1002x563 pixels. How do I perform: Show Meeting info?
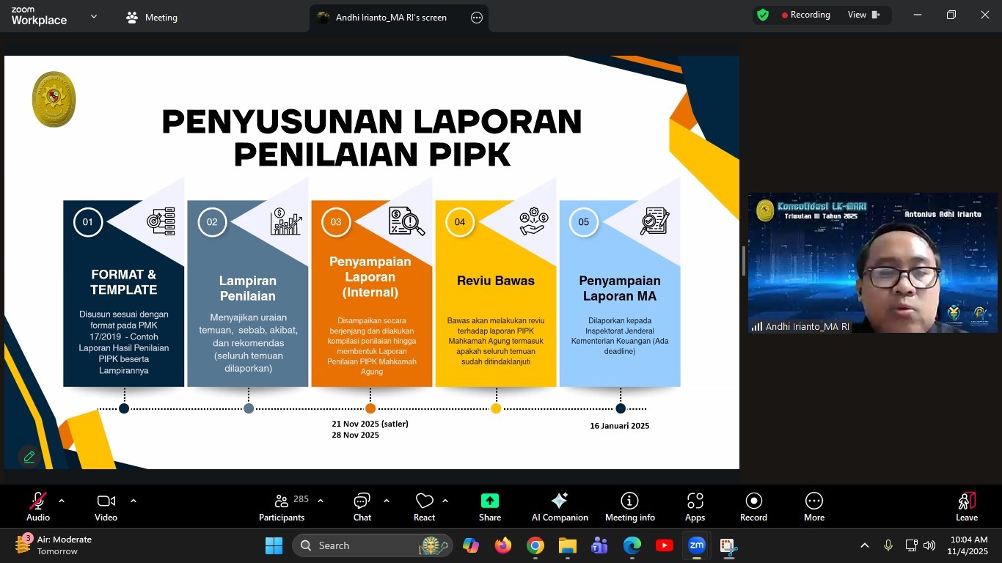click(x=629, y=507)
